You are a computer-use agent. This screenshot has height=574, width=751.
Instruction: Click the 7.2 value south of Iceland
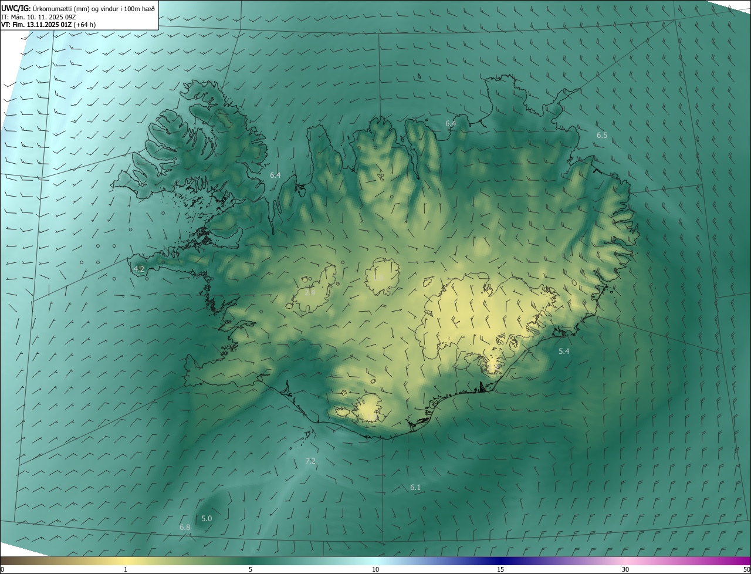tap(311, 461)
